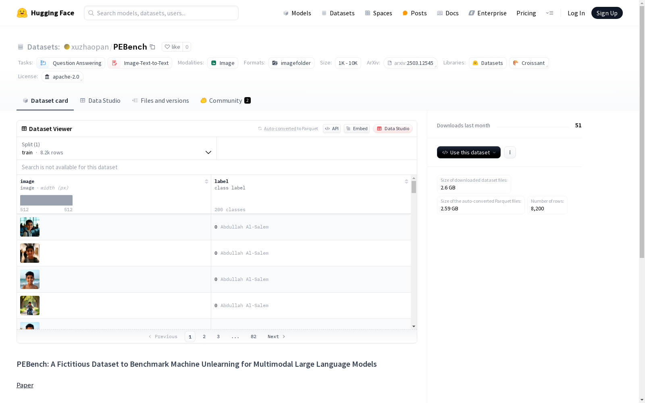
Task: Click the Datasets stack icon in header
Action: (21, 47)
